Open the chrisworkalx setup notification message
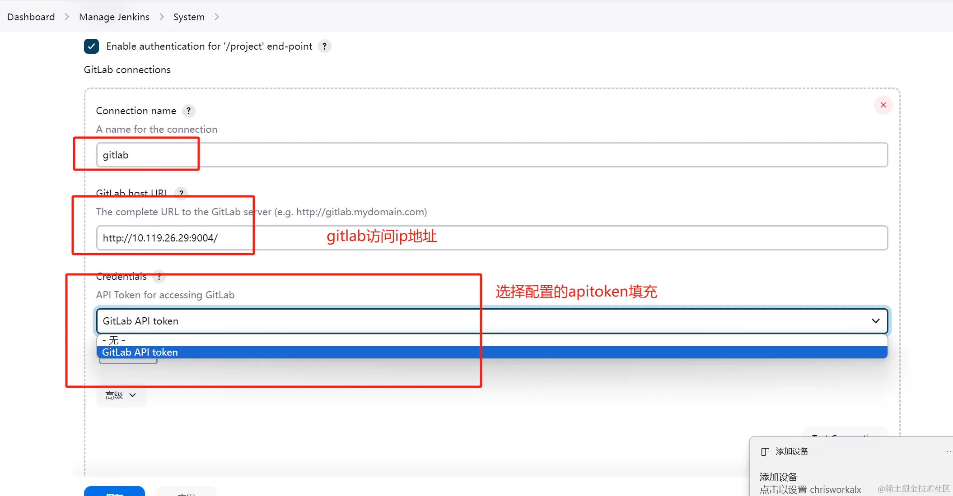This screenshot has height=496, width=953. [810, 489]
